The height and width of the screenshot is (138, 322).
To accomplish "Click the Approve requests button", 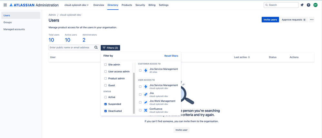I will (294, 20).
